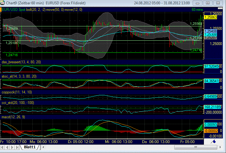Select the coppock(11, 14, 10) panel title
The height and width of the screenshot is (153, 226).
click(17, 92)
